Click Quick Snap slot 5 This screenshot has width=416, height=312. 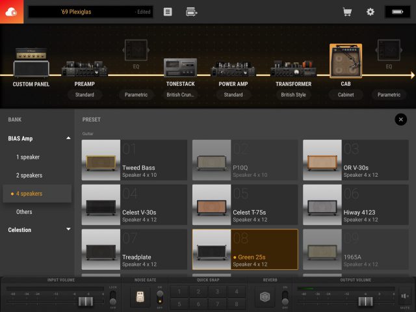click(x=179, y=304)
